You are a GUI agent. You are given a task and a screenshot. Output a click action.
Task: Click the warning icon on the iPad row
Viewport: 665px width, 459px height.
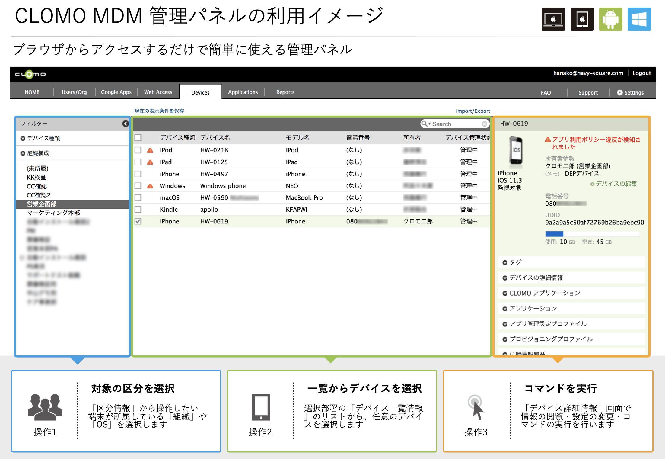(150, 162)
